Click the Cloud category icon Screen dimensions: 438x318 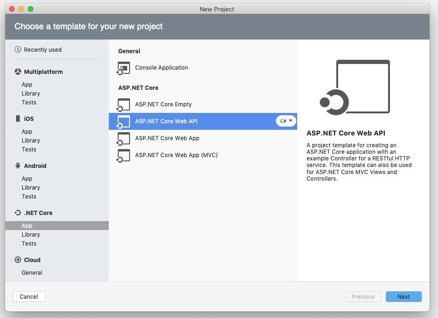pyautogui.click(x=18, y=260)
